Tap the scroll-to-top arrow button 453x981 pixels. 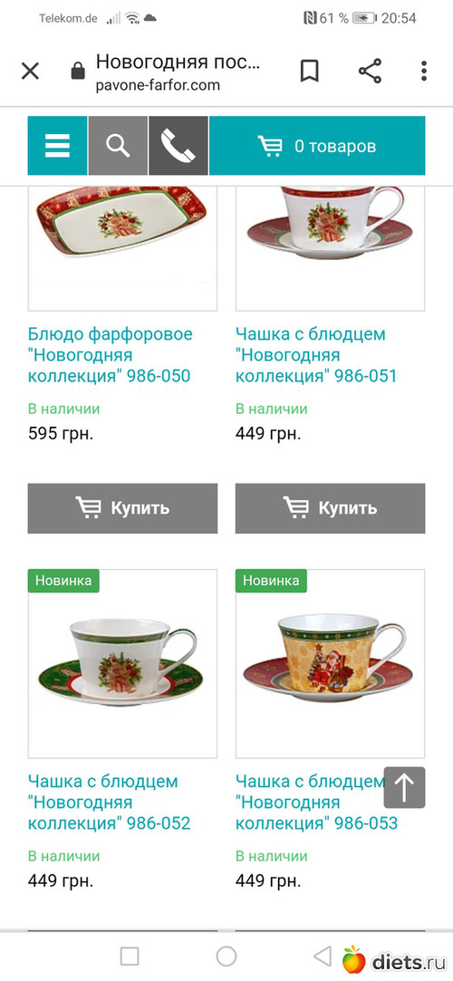pyautogui.click(x=404, y=788)
